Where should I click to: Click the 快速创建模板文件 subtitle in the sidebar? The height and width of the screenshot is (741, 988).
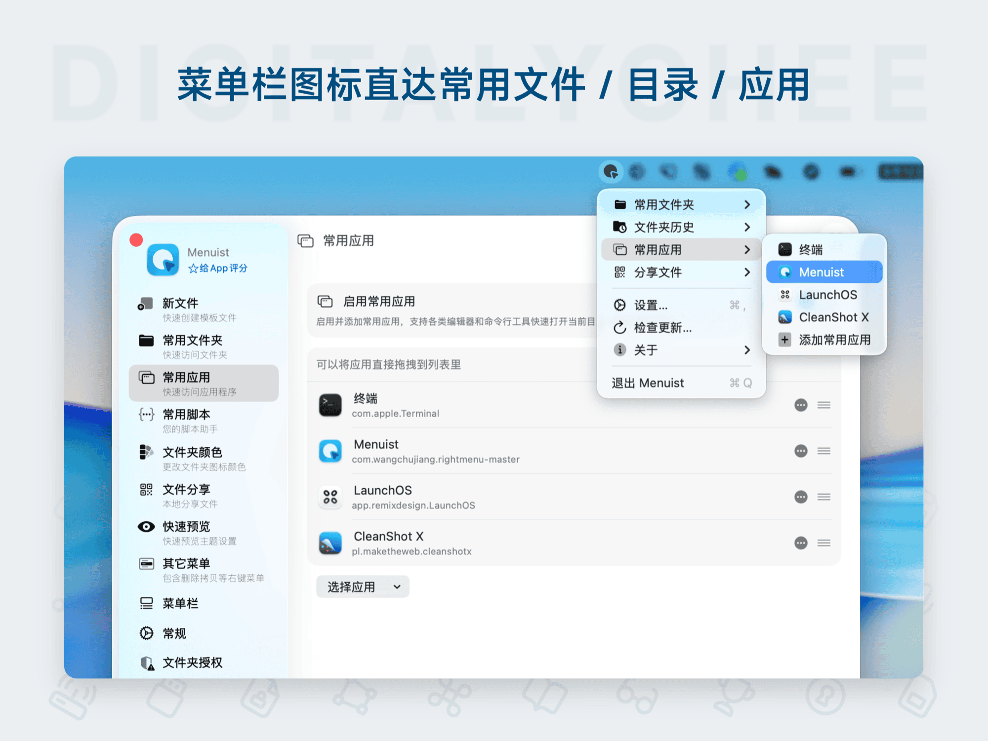(200, 318)
